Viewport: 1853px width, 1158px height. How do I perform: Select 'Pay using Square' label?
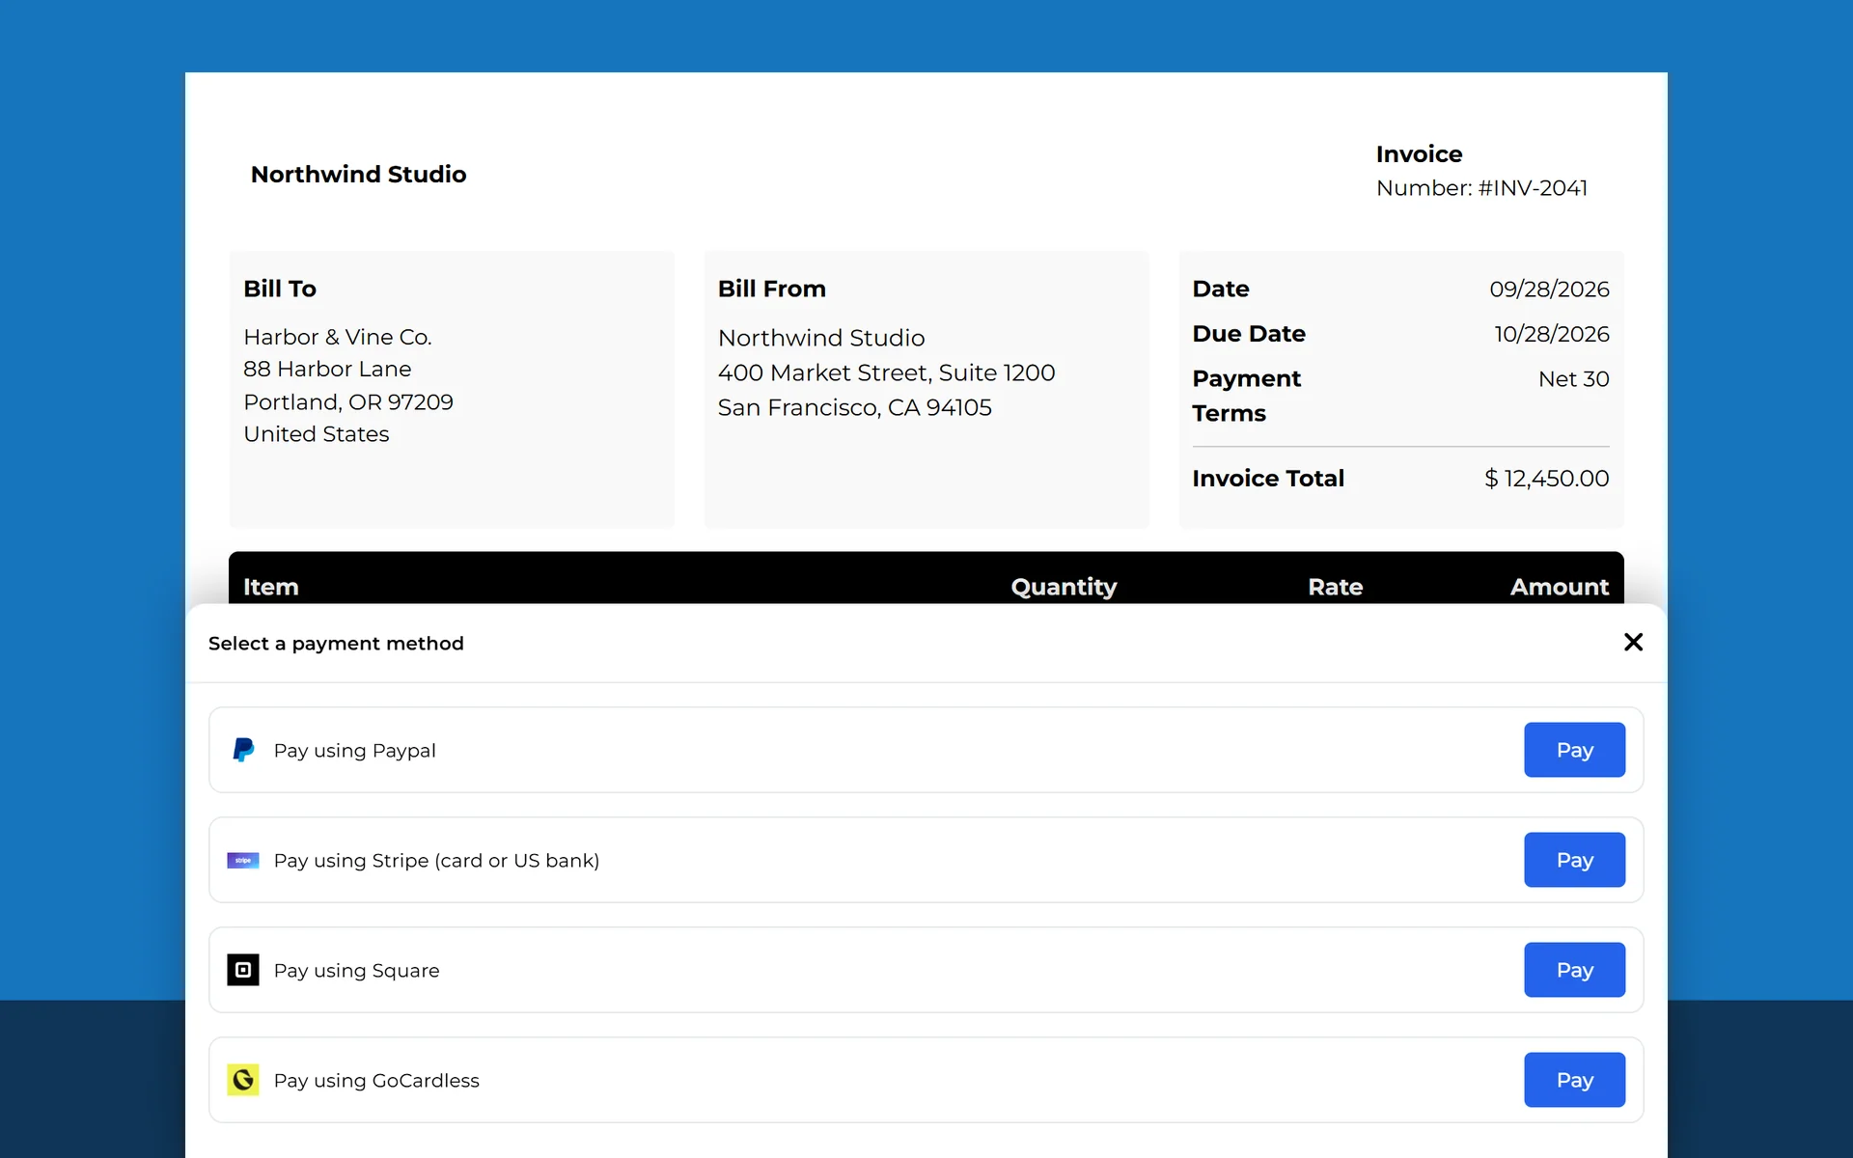coord(356,971)
